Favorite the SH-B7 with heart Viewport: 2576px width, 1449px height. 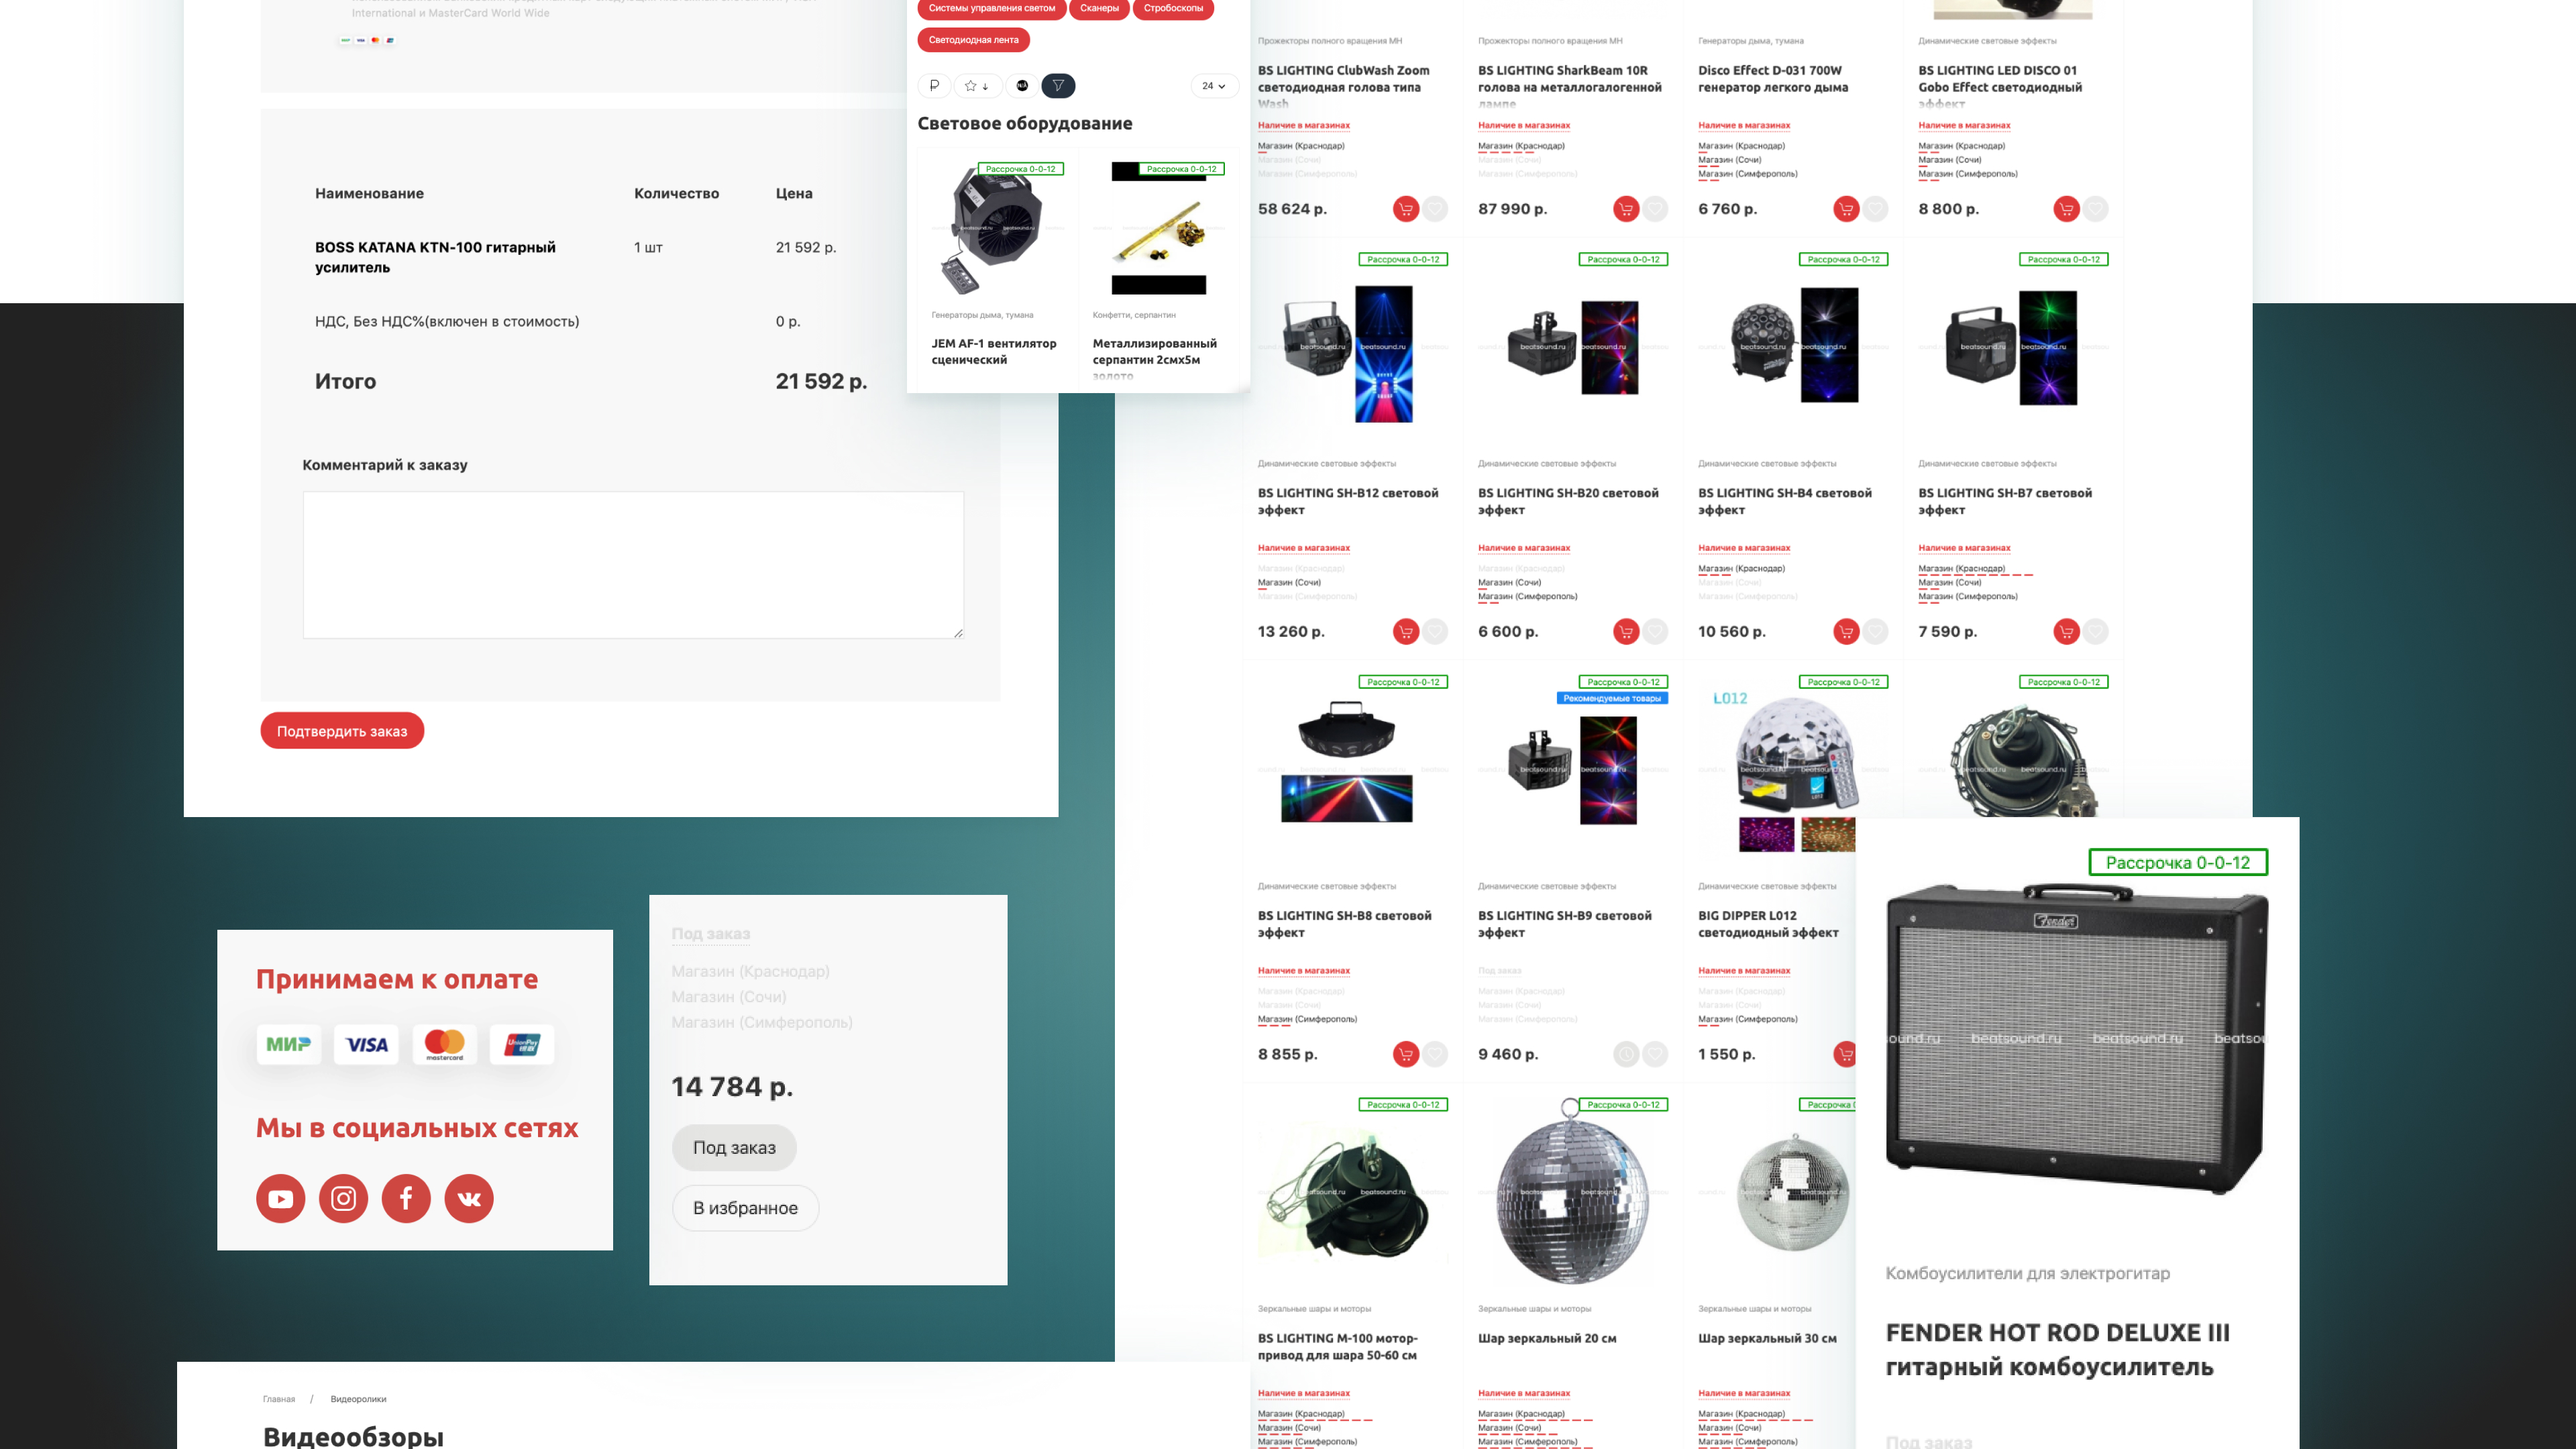(x=2096, y=632)
